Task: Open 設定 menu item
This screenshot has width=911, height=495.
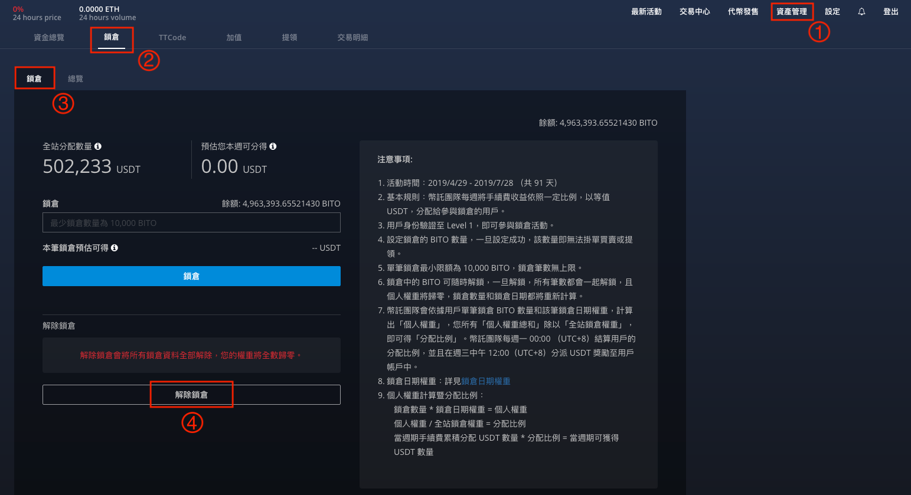Action: 832,12
